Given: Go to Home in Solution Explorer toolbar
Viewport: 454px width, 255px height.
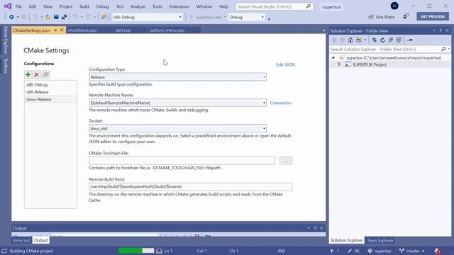Looking at the screenshot, I should [x=350, y=40].
